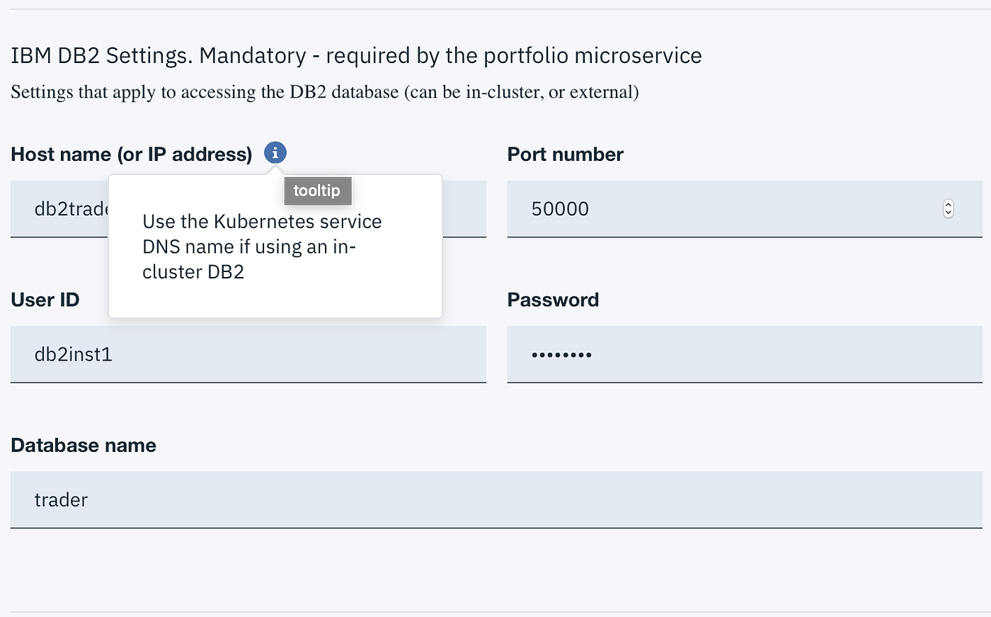
Task: Increase port number with the up stepper arrow
Action: click(948, 205)
